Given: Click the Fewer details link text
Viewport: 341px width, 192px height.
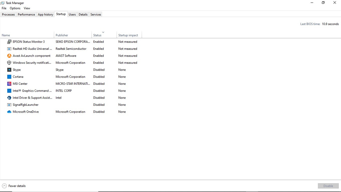Looking at the screenshot, I should [x=17, y=186].
